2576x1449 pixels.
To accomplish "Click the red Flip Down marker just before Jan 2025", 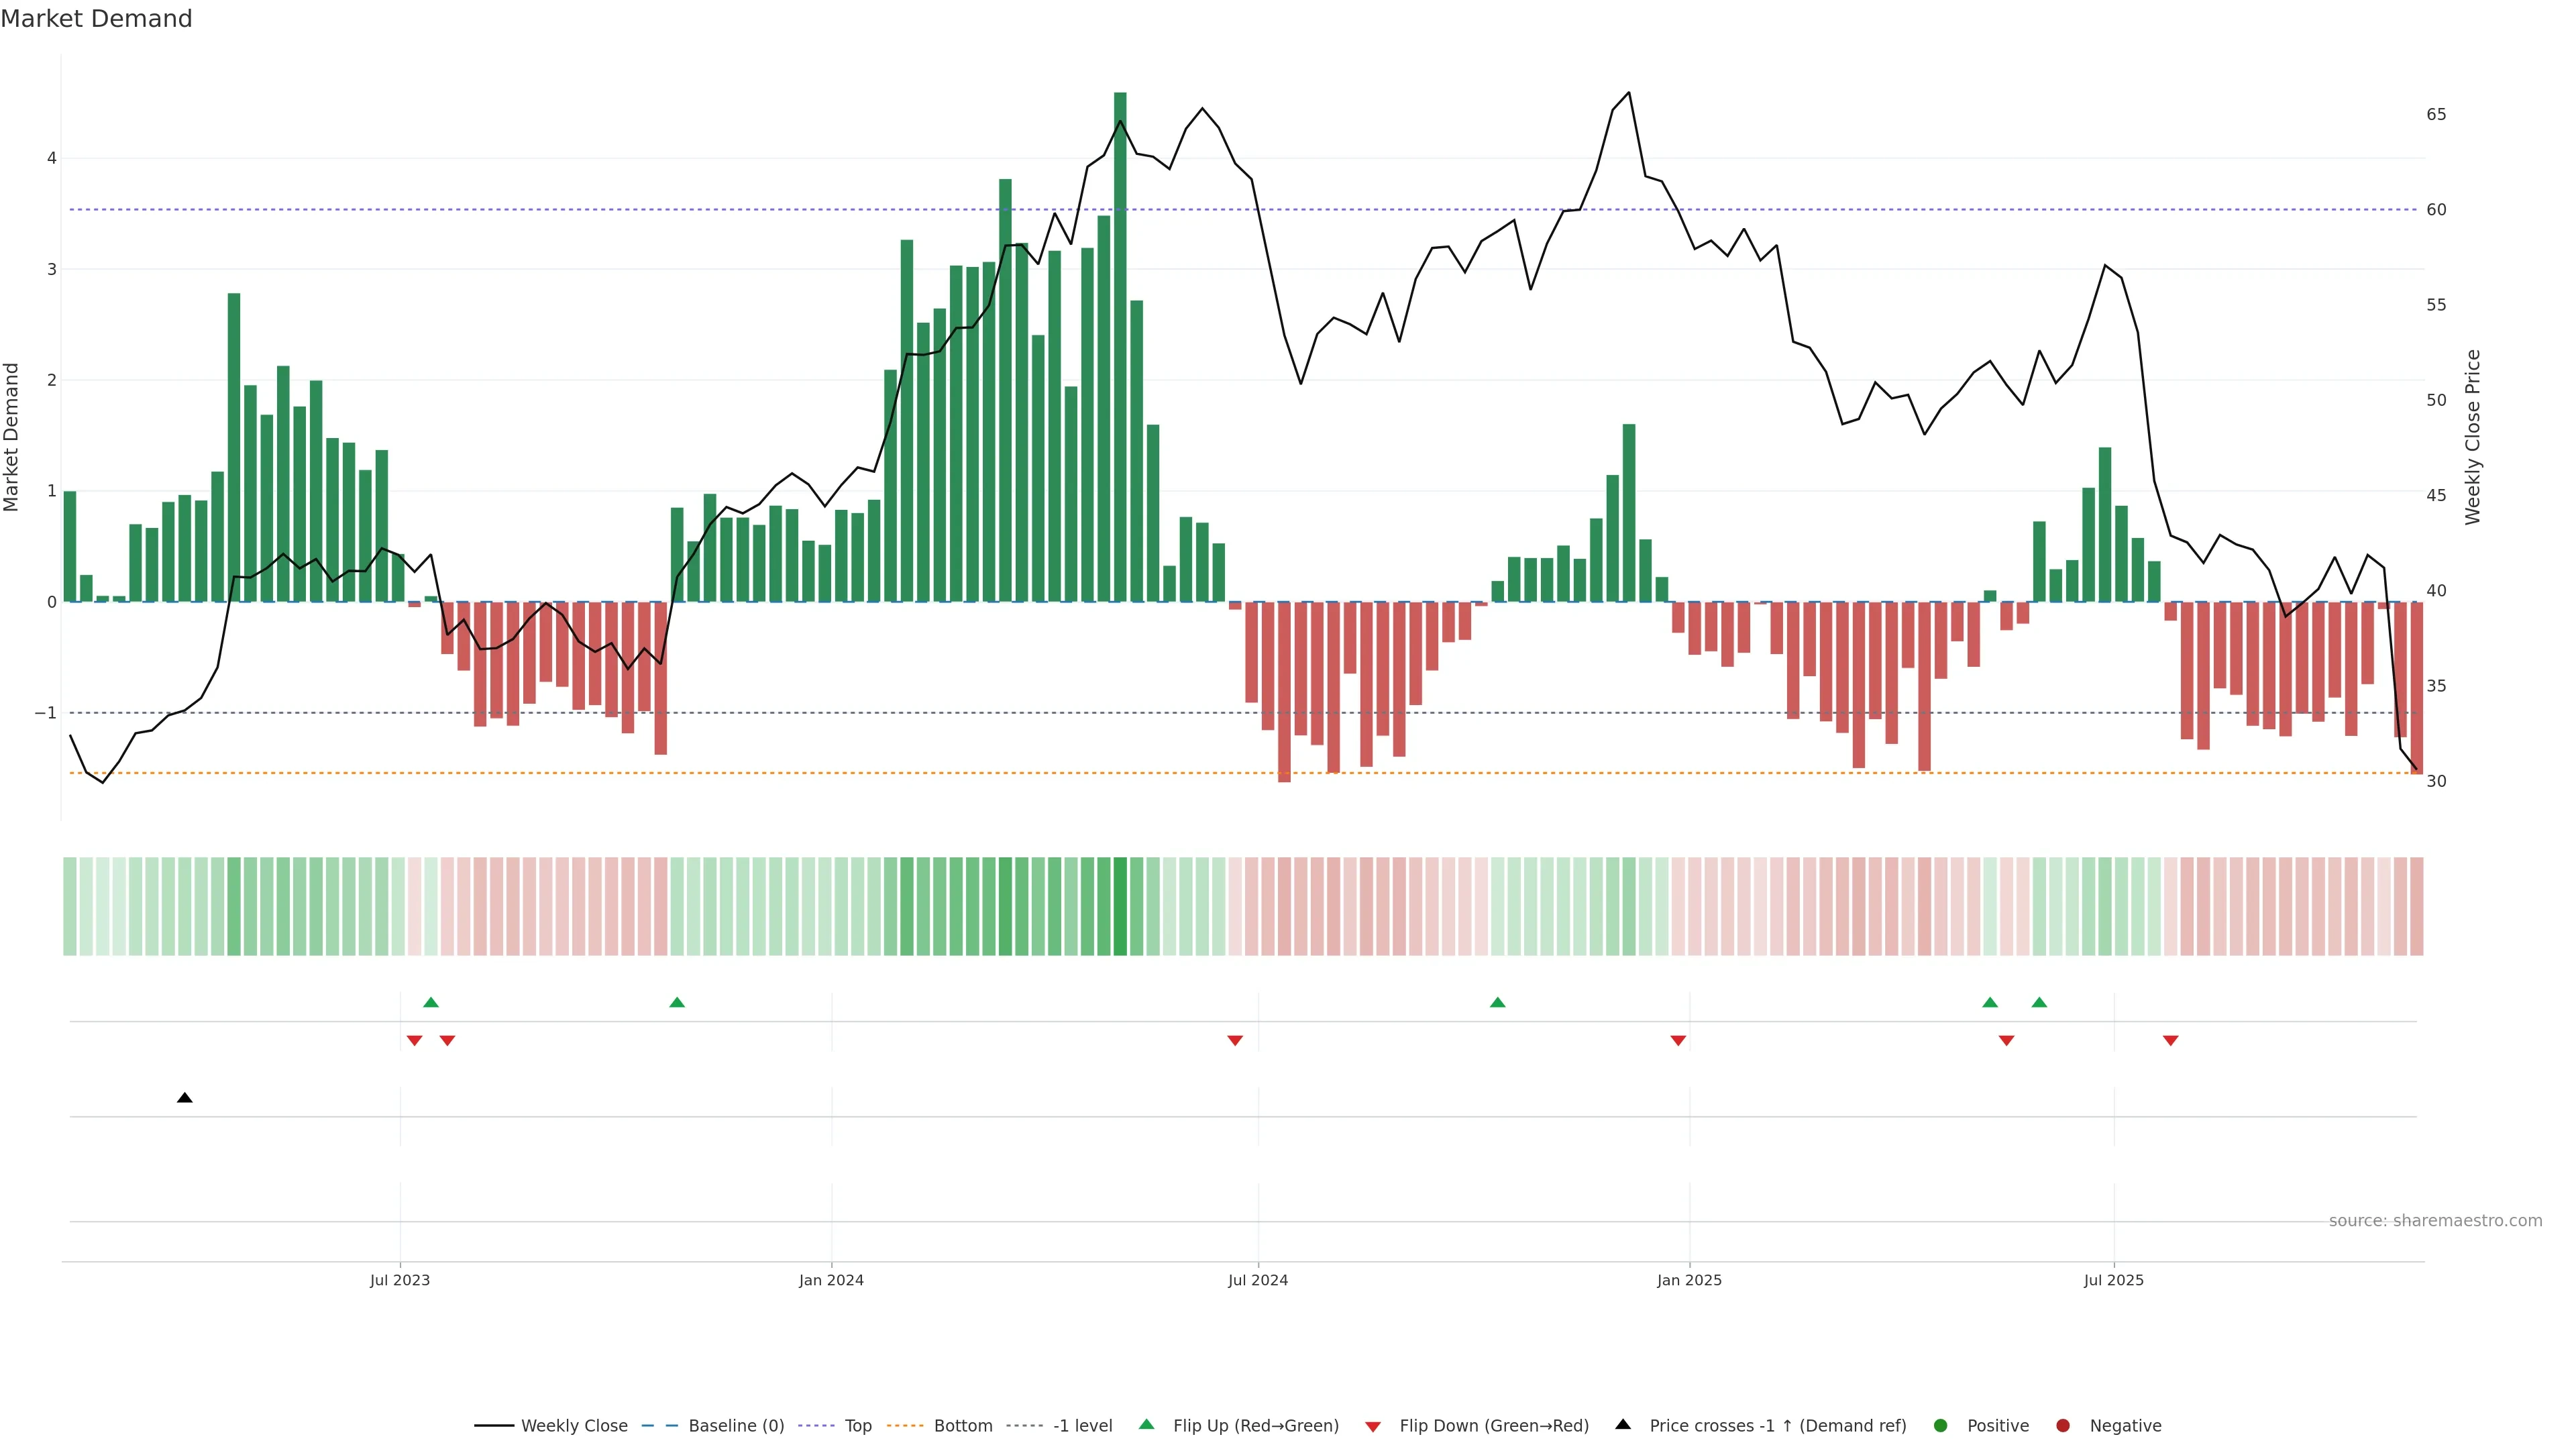I will pos(1678,1041).
